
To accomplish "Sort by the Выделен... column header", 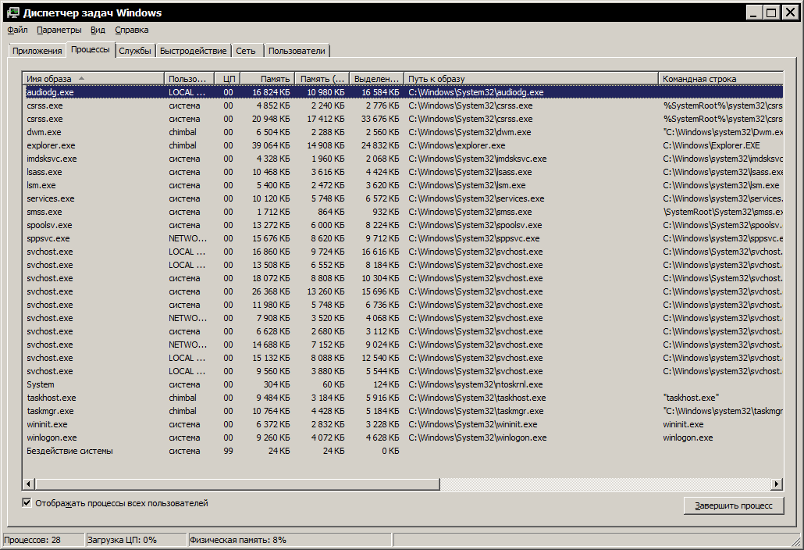I will (x=376, y=78).
